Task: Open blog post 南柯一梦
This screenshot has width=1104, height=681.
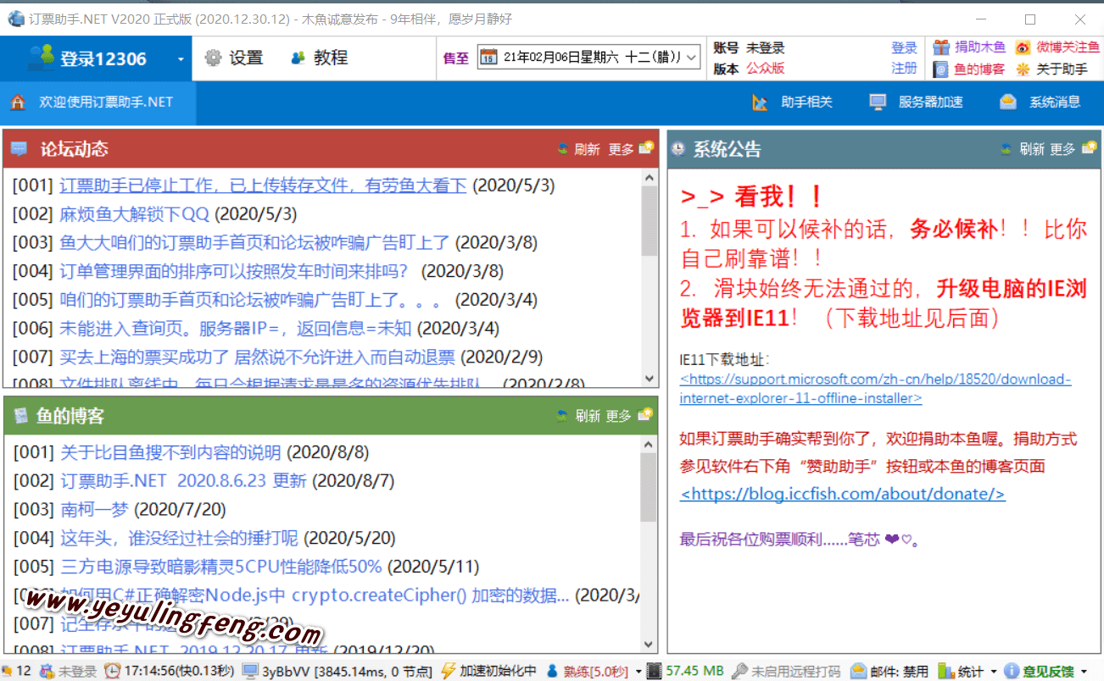Action: click(94, 510)
